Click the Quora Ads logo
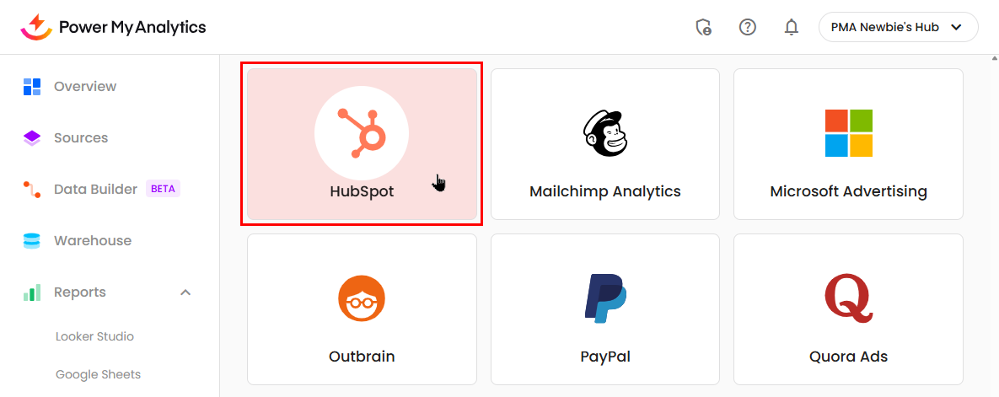Viewport: 999px width, 397px height. 848,298
